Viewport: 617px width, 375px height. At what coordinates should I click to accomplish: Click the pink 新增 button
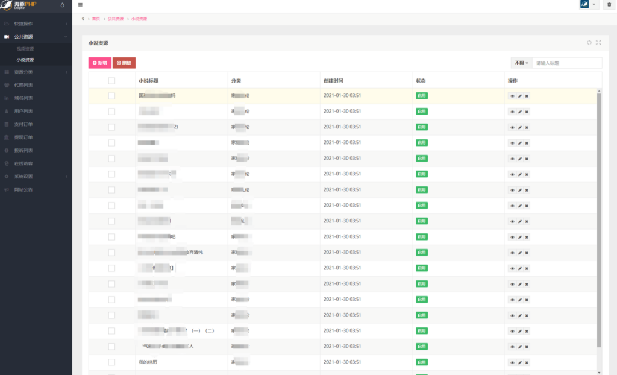(99, 63)
